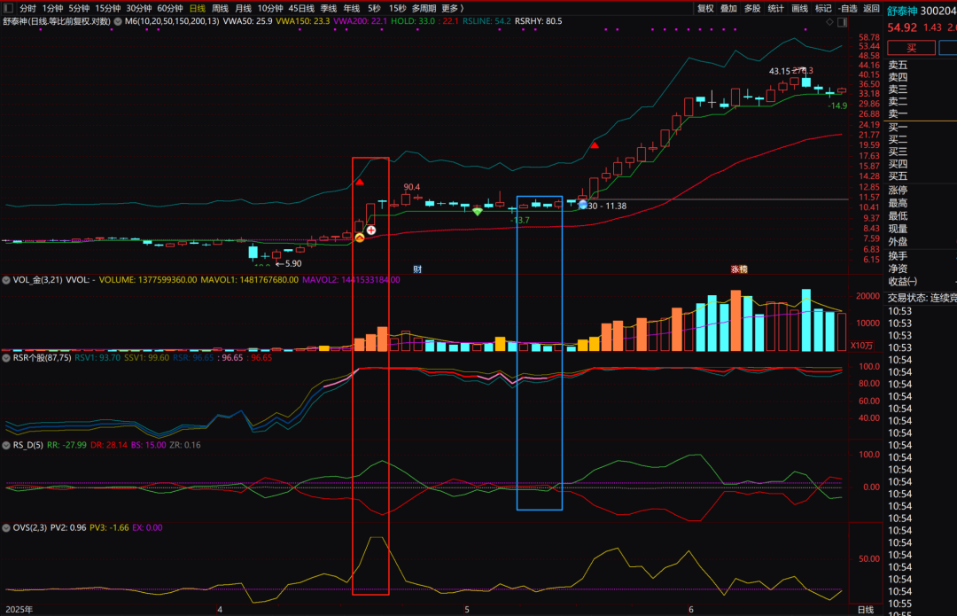Viewport: 957px width, 616px height.
Task: Open OVS indicator settings dropdown
Action: pyautogui.click(x=6, y=527)
